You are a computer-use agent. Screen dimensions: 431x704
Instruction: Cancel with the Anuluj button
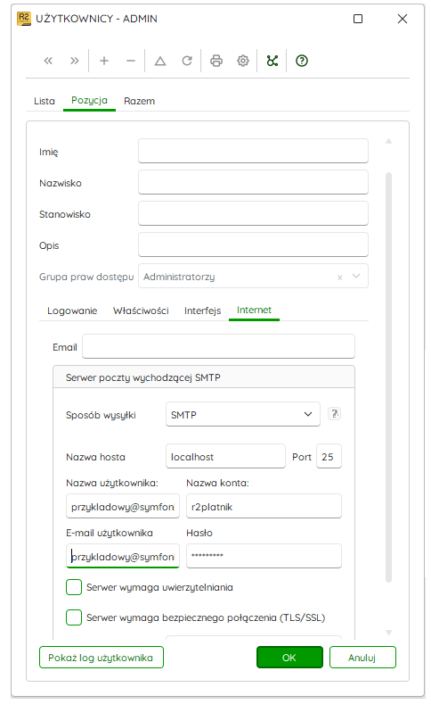pos(362,658)
